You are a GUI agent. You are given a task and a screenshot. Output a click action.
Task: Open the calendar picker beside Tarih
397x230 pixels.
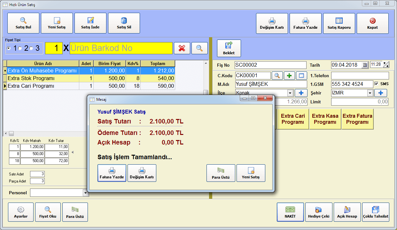pos(365,65)
